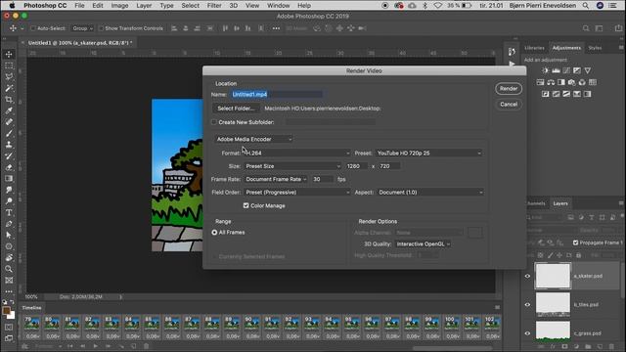
Task: Add a Color Balance adjustment
Action: pos(551,82)
